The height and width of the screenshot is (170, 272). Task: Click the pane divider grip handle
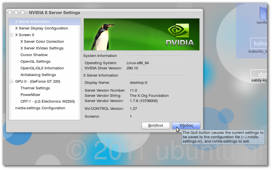[82, 69]
